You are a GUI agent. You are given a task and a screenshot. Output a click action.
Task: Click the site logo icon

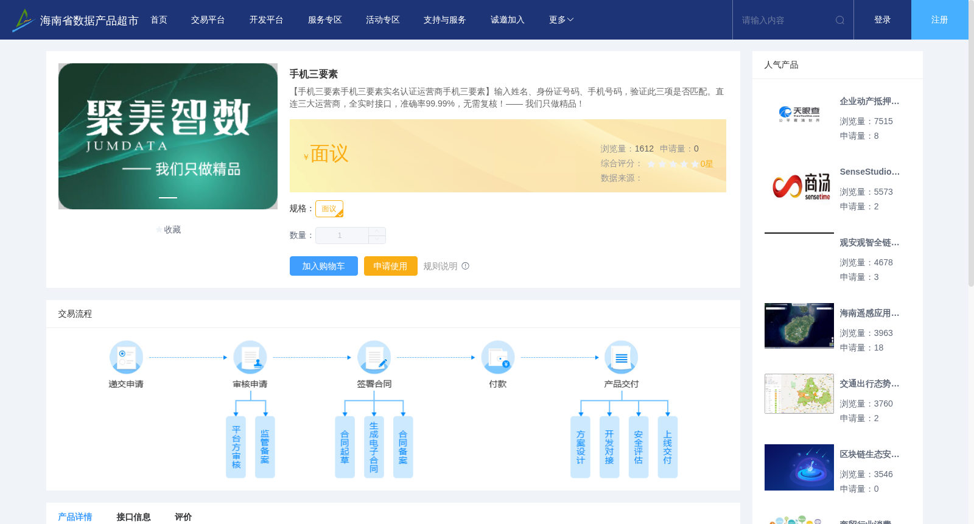pyautogui.click(x=23, y=20)
